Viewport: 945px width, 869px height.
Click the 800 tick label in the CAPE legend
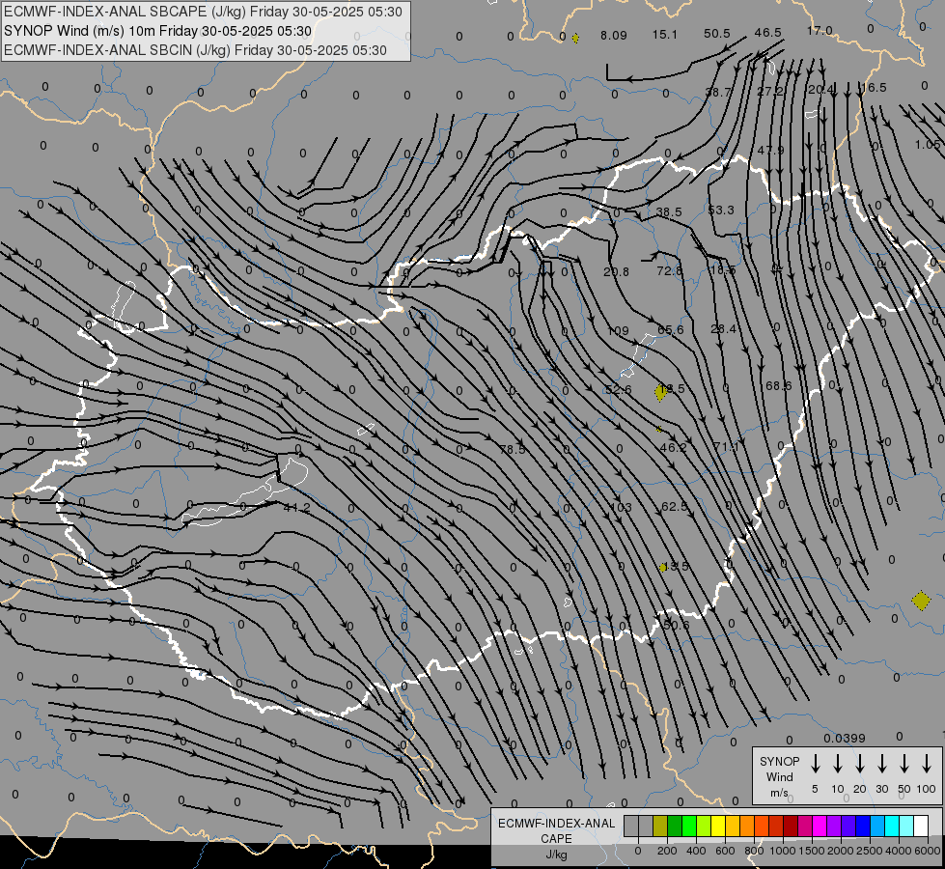pyautogui.click(x=754, y=851)
